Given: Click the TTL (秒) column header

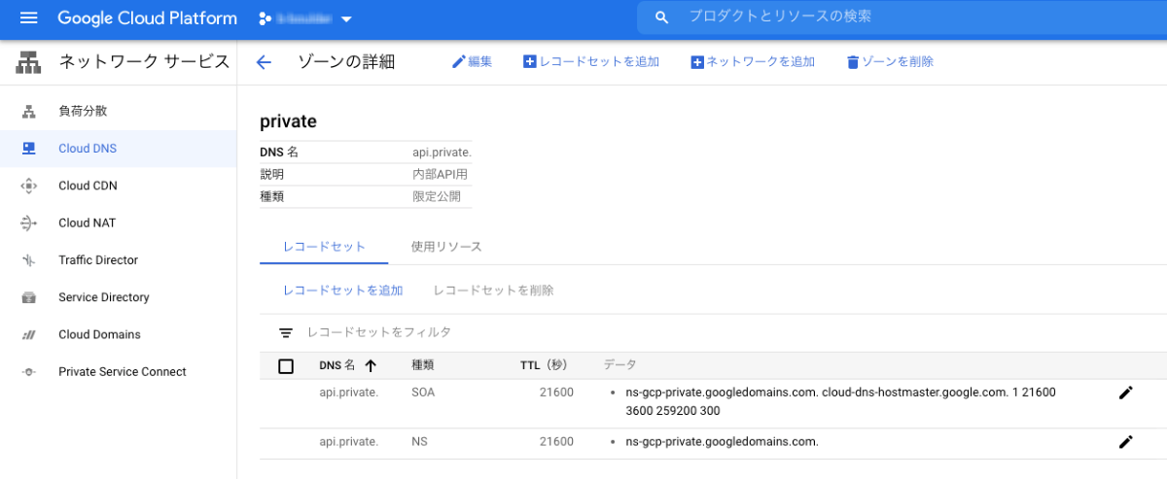Looking at the screenshot, I should pos(544,366).
